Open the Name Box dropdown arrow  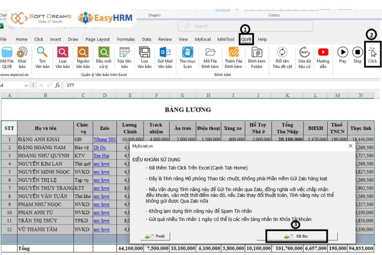[x=26, y=85]
